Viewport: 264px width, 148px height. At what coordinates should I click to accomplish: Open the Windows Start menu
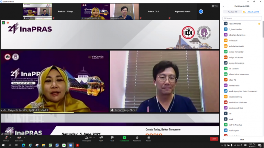[x=3, y=145]
